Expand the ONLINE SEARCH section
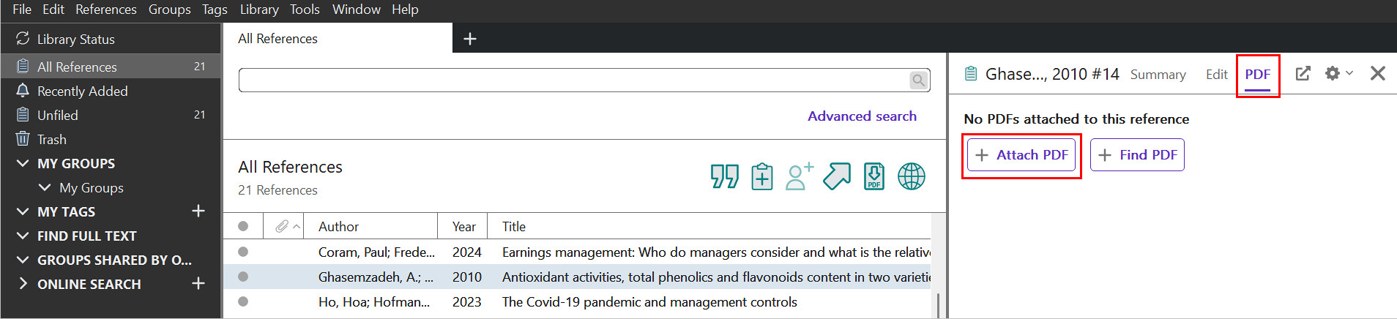Screen dimensions: 1397x319 [23, 284]
